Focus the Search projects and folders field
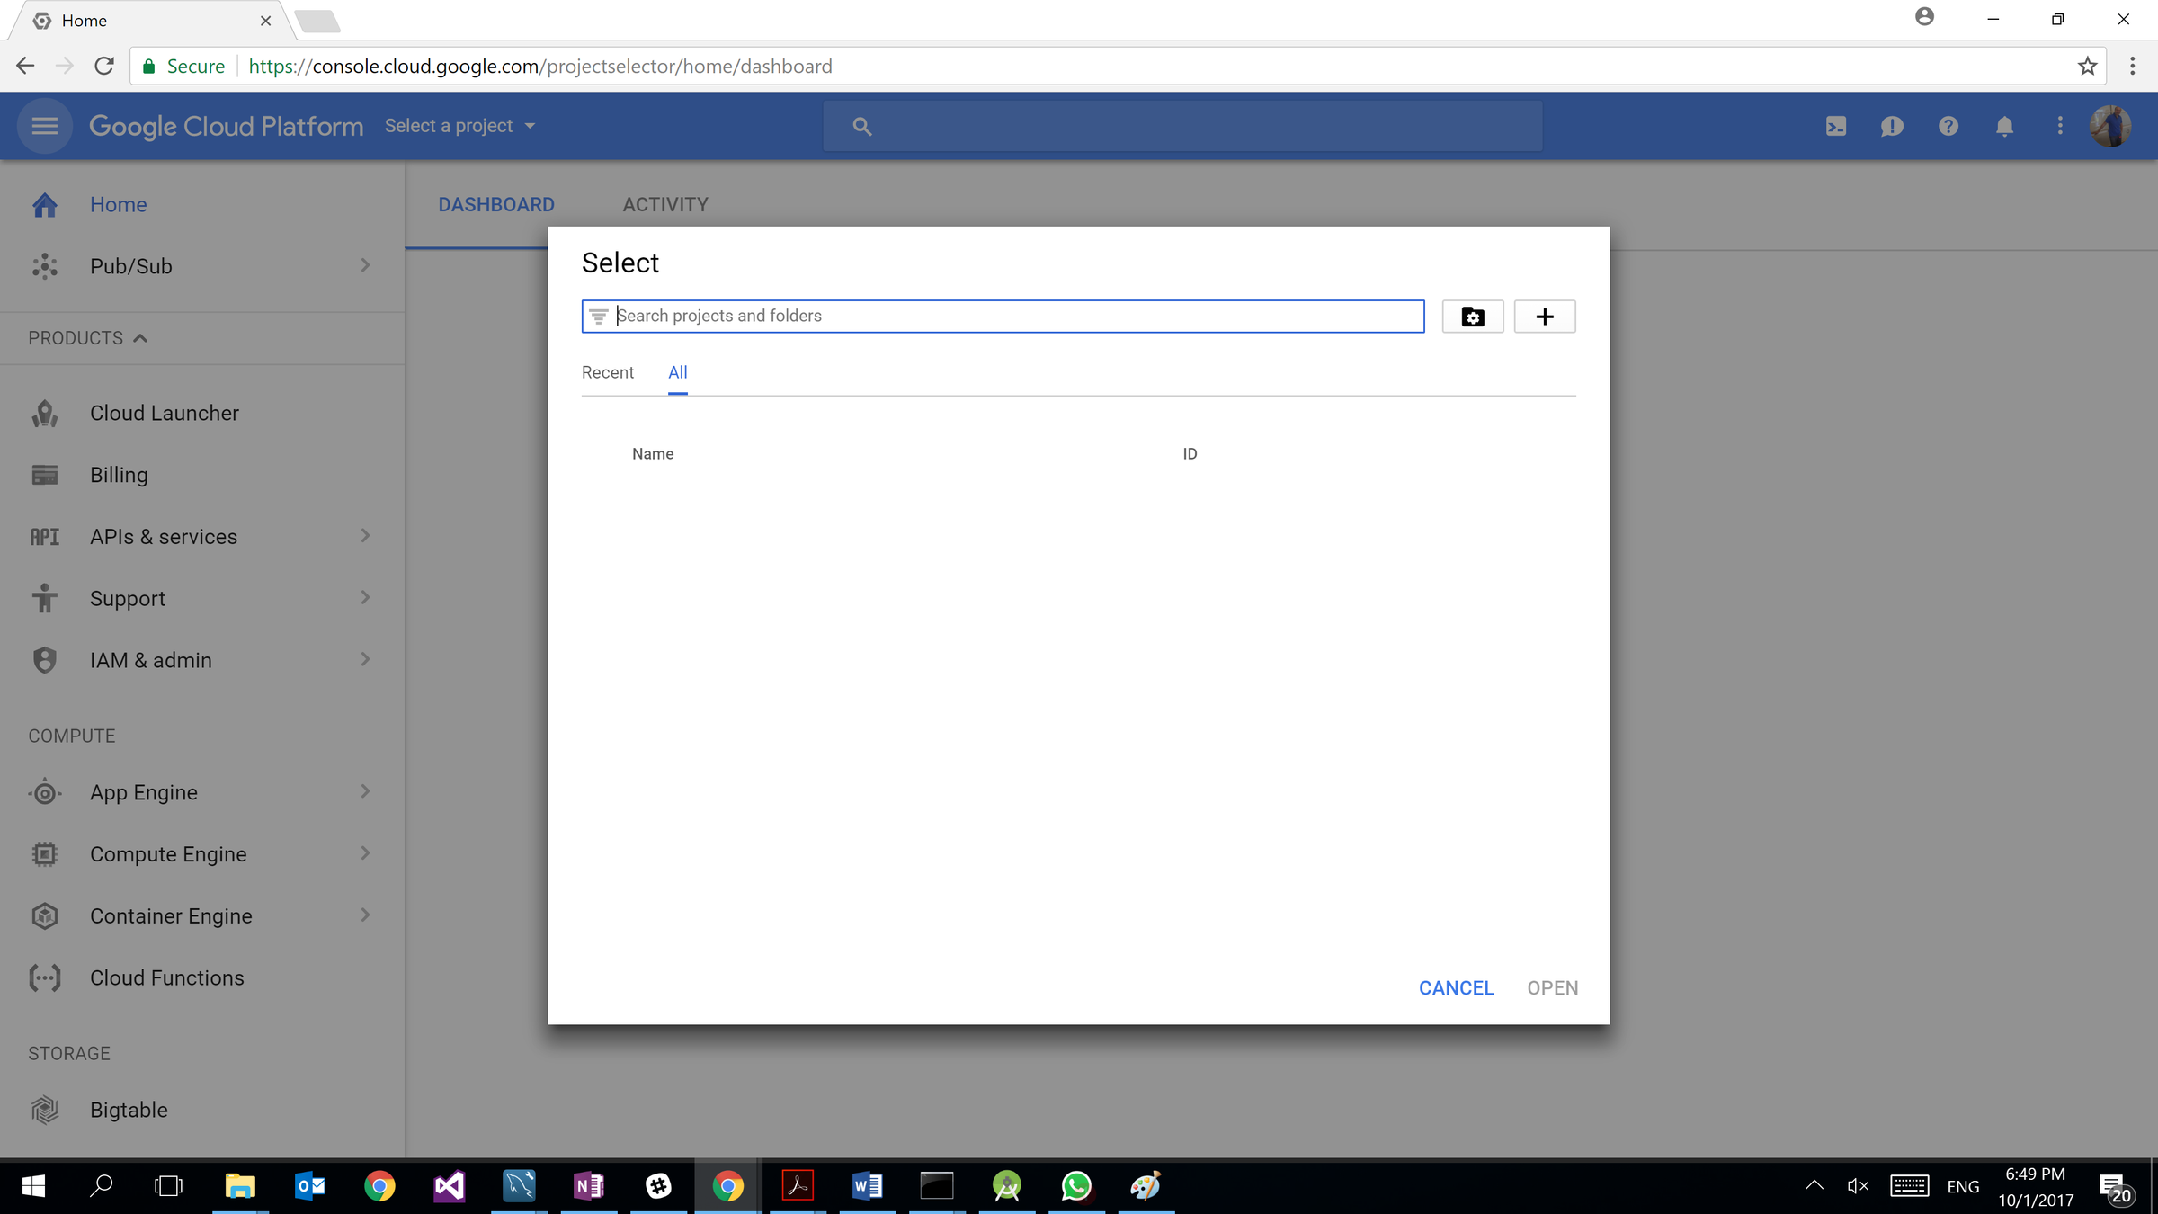 1016,317
